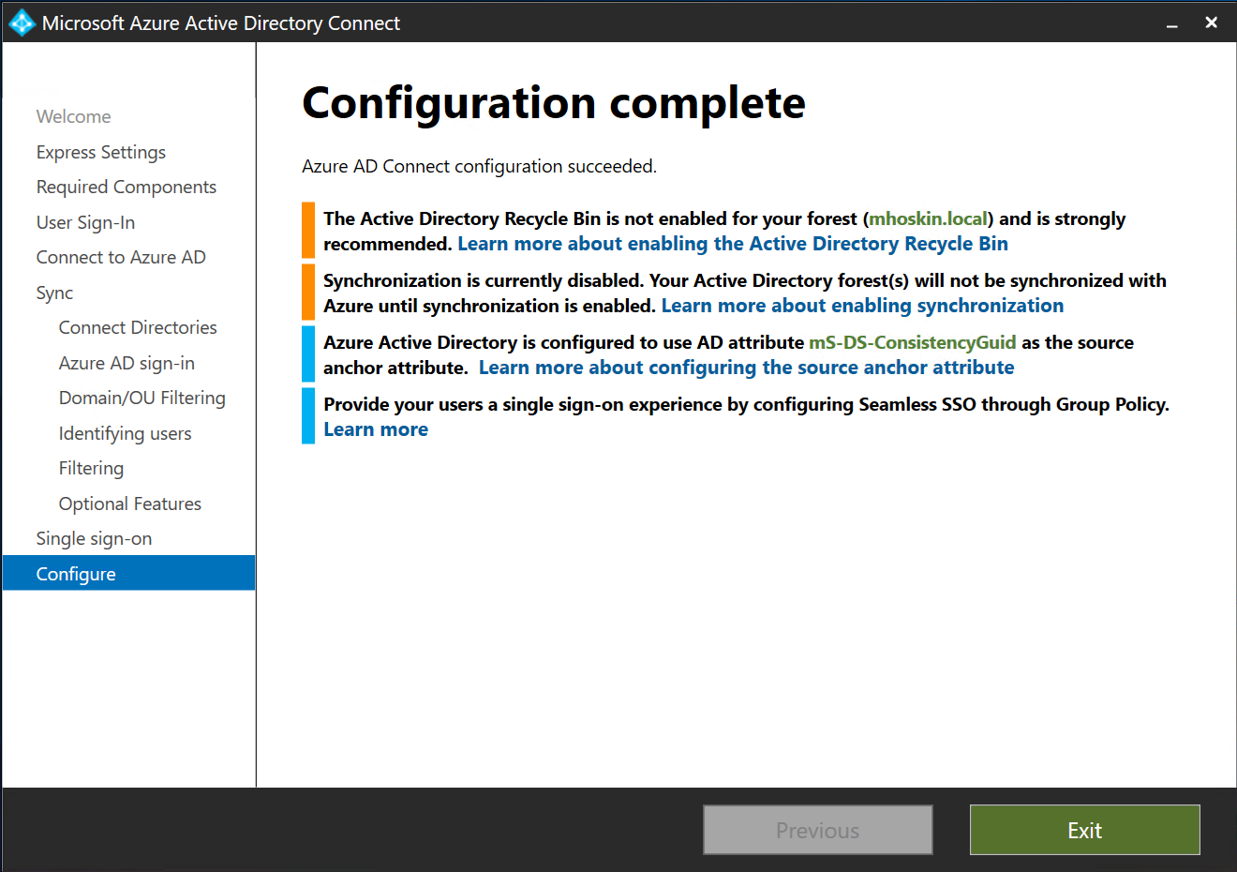Click Learn more for Seamless SSO
This screenshot has width=1237, height=872.
[x=376, y=428]
